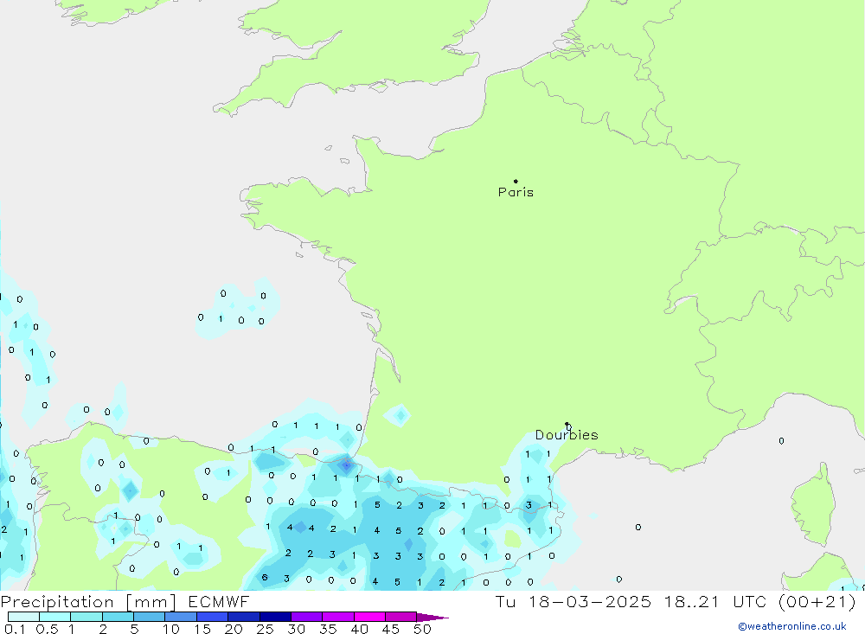
Task: Click the legend label '10'
Action: pyautogui.click(x=171, y=629)
